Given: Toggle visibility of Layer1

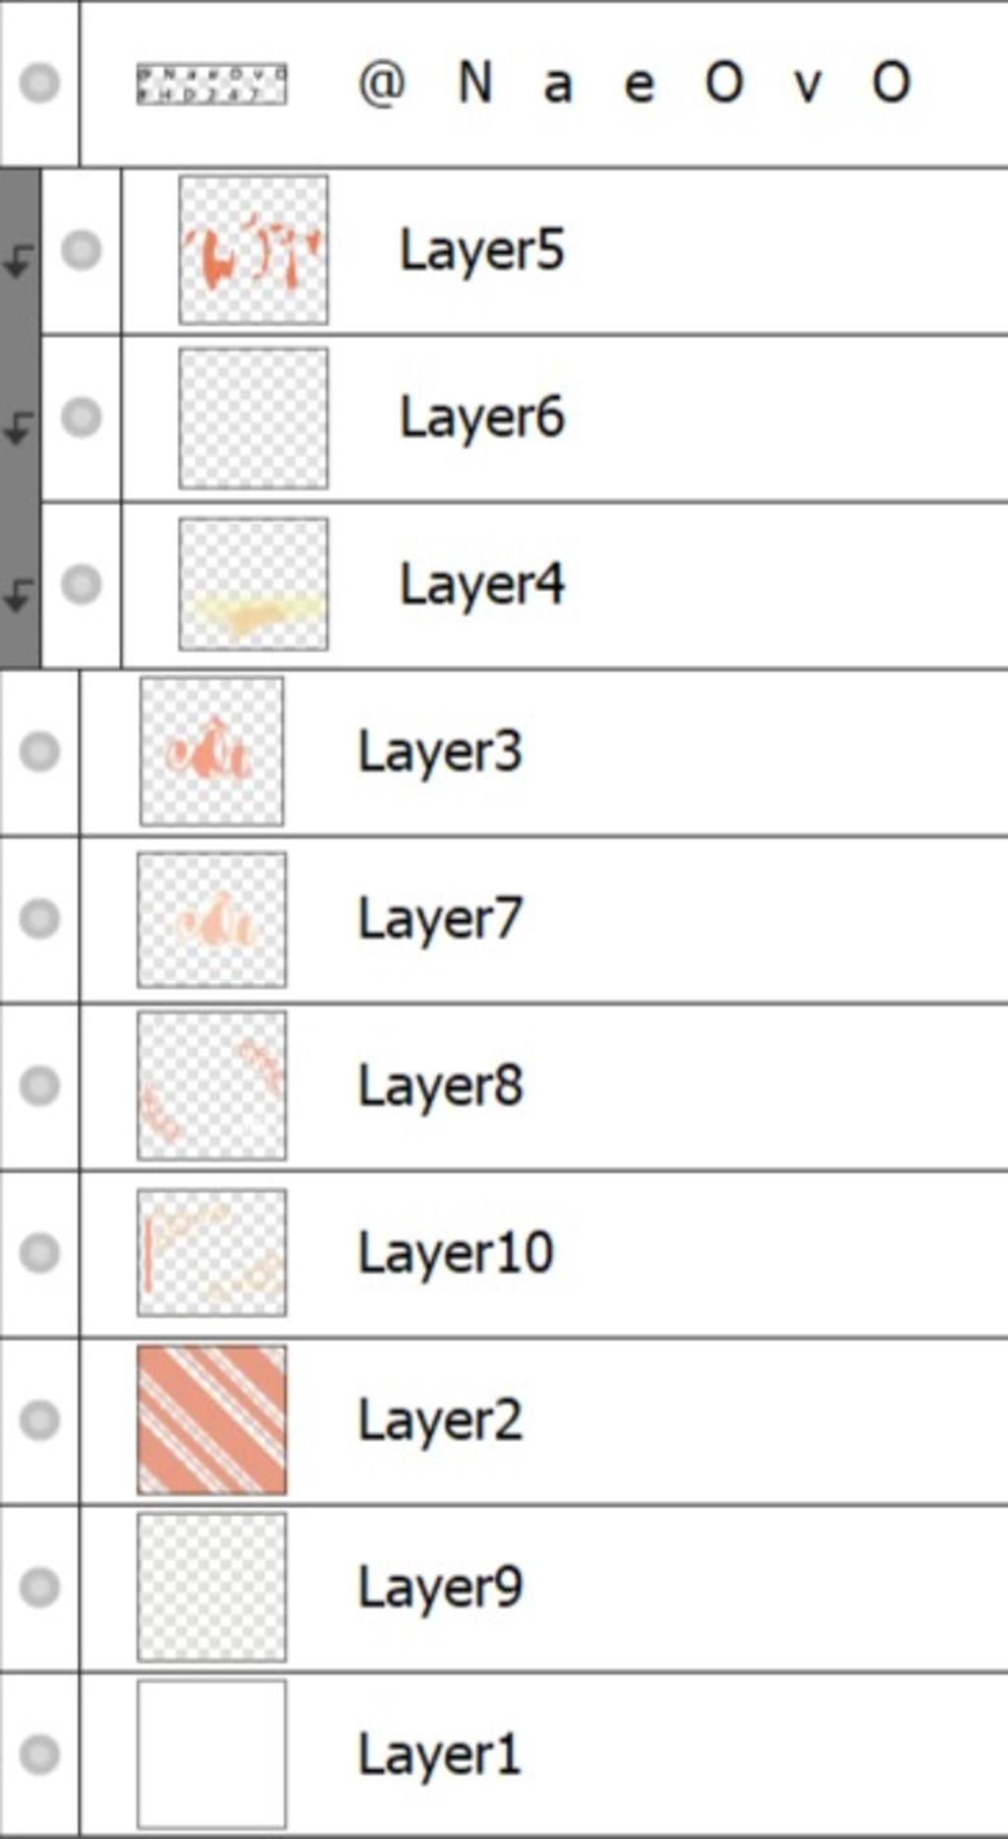Looking at the screenshot, I should 39,1753.
